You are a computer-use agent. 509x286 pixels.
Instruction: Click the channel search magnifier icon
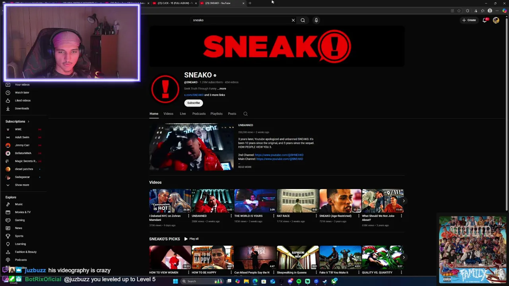click(x=245, y=114)
